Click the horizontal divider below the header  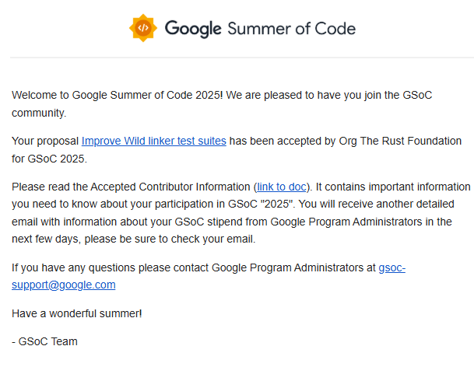(x=242, y=57)
